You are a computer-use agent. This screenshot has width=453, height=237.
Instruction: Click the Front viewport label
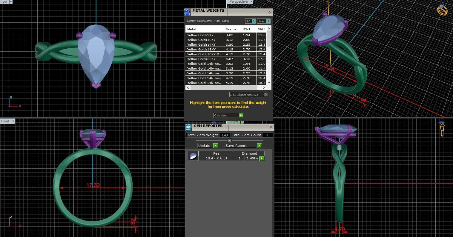(5, 121)
